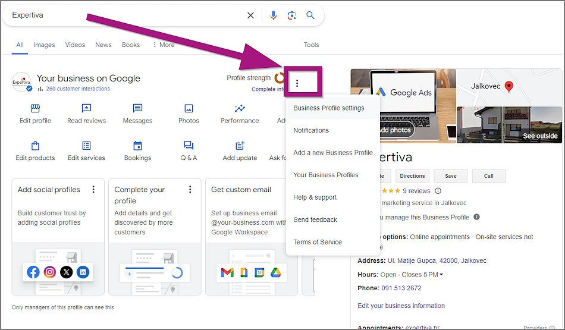Open the Add social profiles card
Screen dimensions: 565x330
point(58,237)
